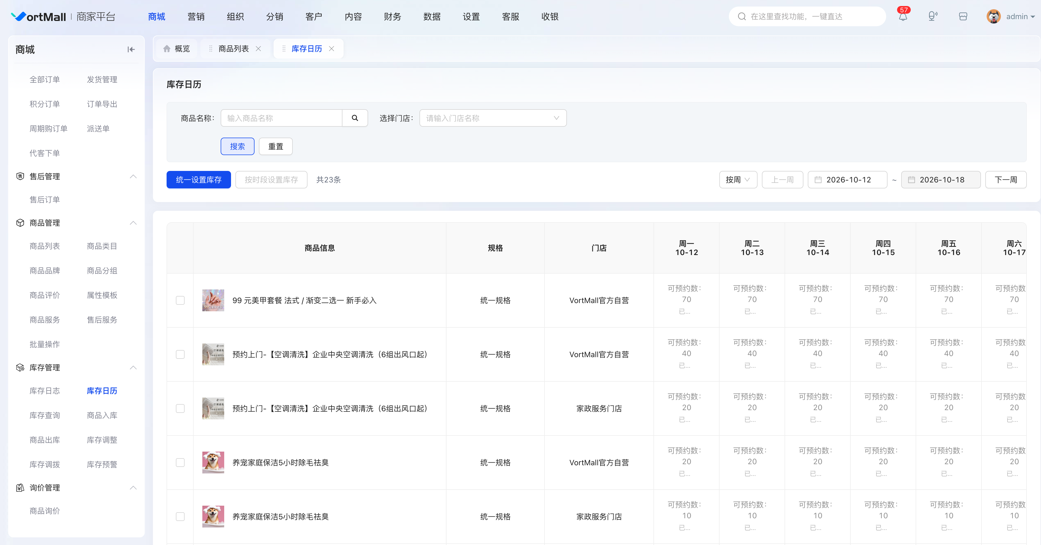Open 全部订单 in sidebar
This screenshot has height=545, width=1041.
point(45,79)
